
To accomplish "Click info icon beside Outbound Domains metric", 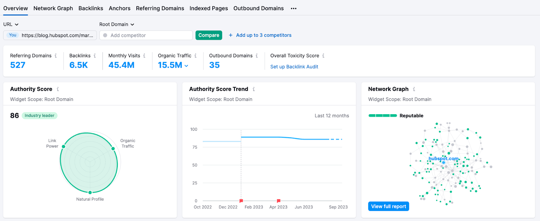I will (x=257, y=56).
